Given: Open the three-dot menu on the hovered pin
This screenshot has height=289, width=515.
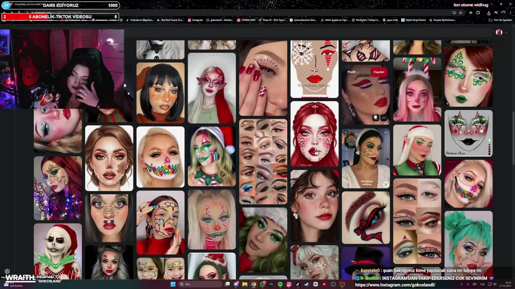Looking at the screenshot, I should pyautogui.click(x=383, y=118).
